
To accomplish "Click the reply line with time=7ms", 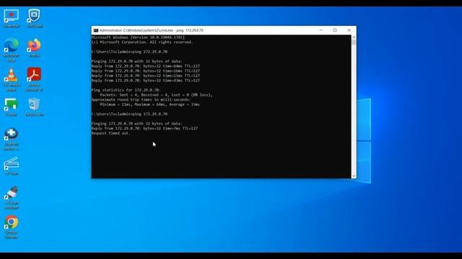I will 144,128.
